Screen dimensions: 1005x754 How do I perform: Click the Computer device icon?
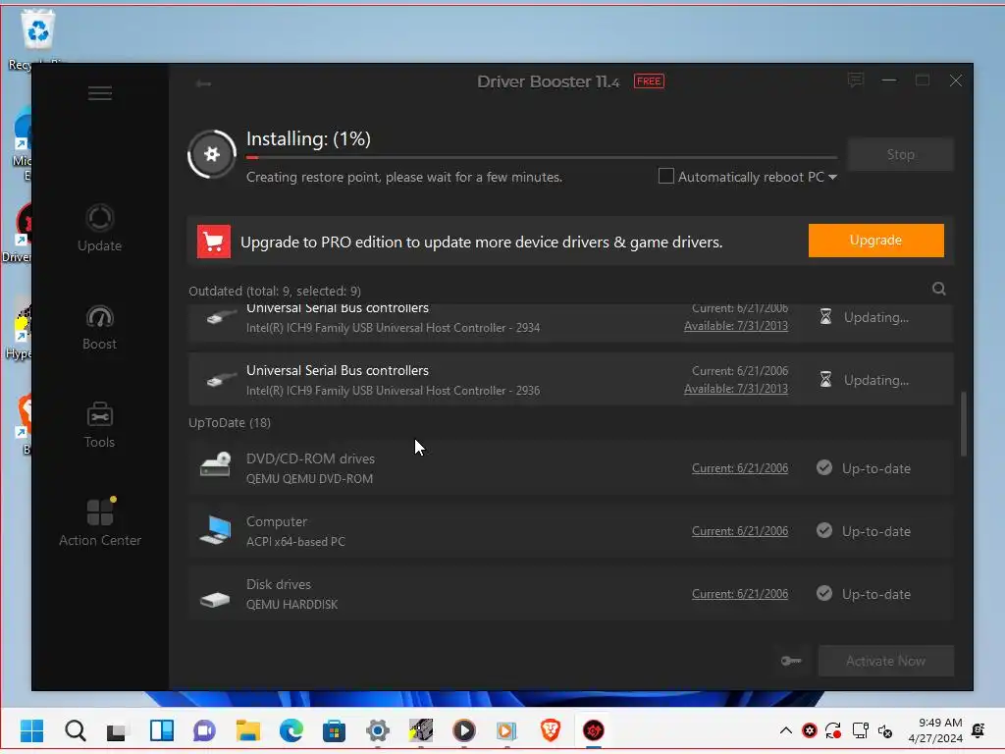215,530
